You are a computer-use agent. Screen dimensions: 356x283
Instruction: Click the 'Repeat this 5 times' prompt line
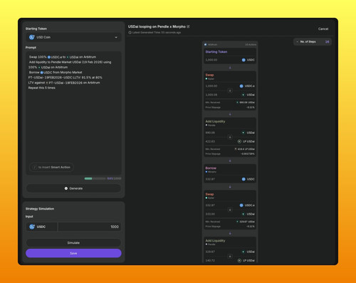click(x=42, y=88)
